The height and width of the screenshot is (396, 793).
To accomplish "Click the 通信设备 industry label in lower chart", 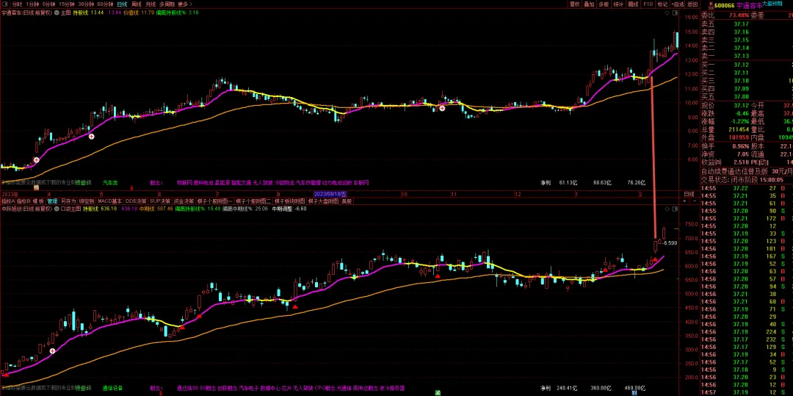I will coord(112,389).
